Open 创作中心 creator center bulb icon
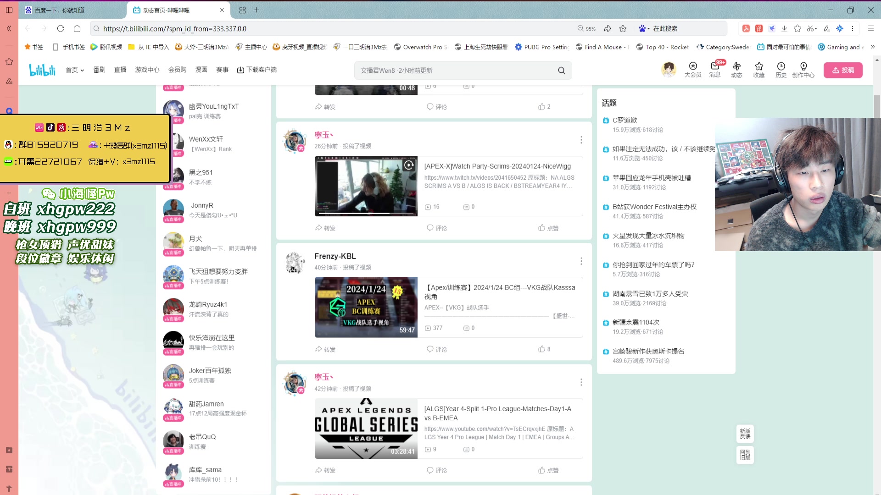Viewport: 881px width, 495px height. click(x=803, y=70)
